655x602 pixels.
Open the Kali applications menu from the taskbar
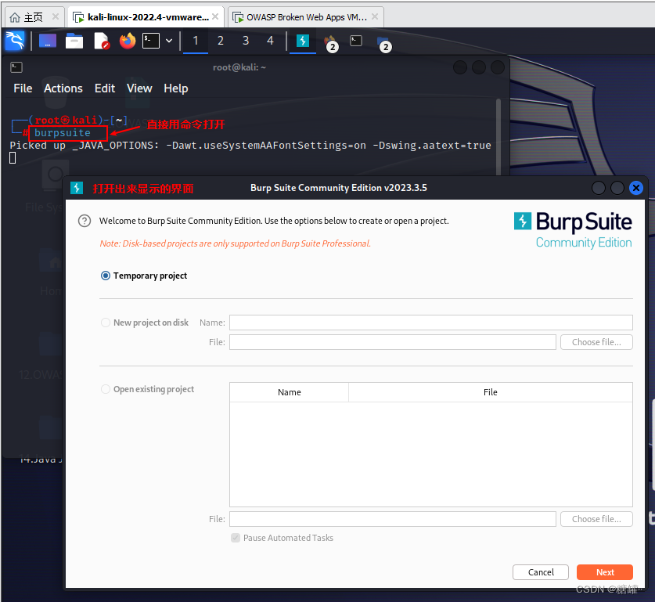point(15,41)
